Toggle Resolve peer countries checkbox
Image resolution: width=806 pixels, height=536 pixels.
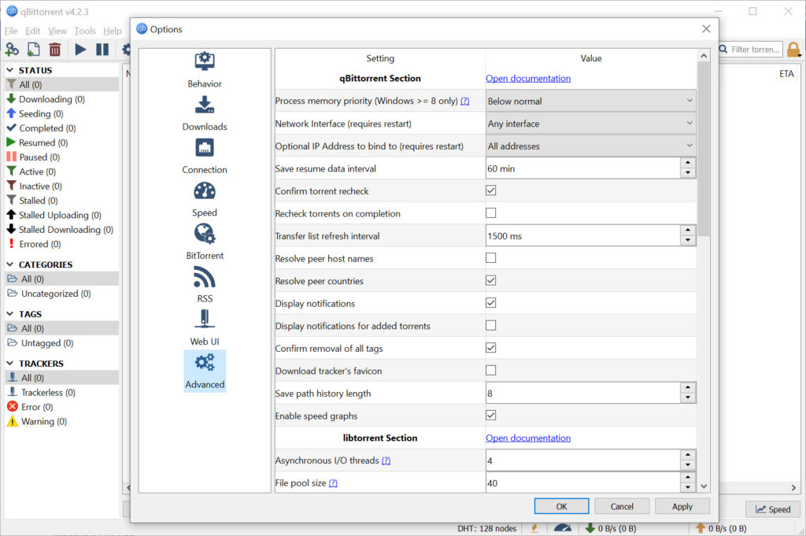[x=491, y=280]
